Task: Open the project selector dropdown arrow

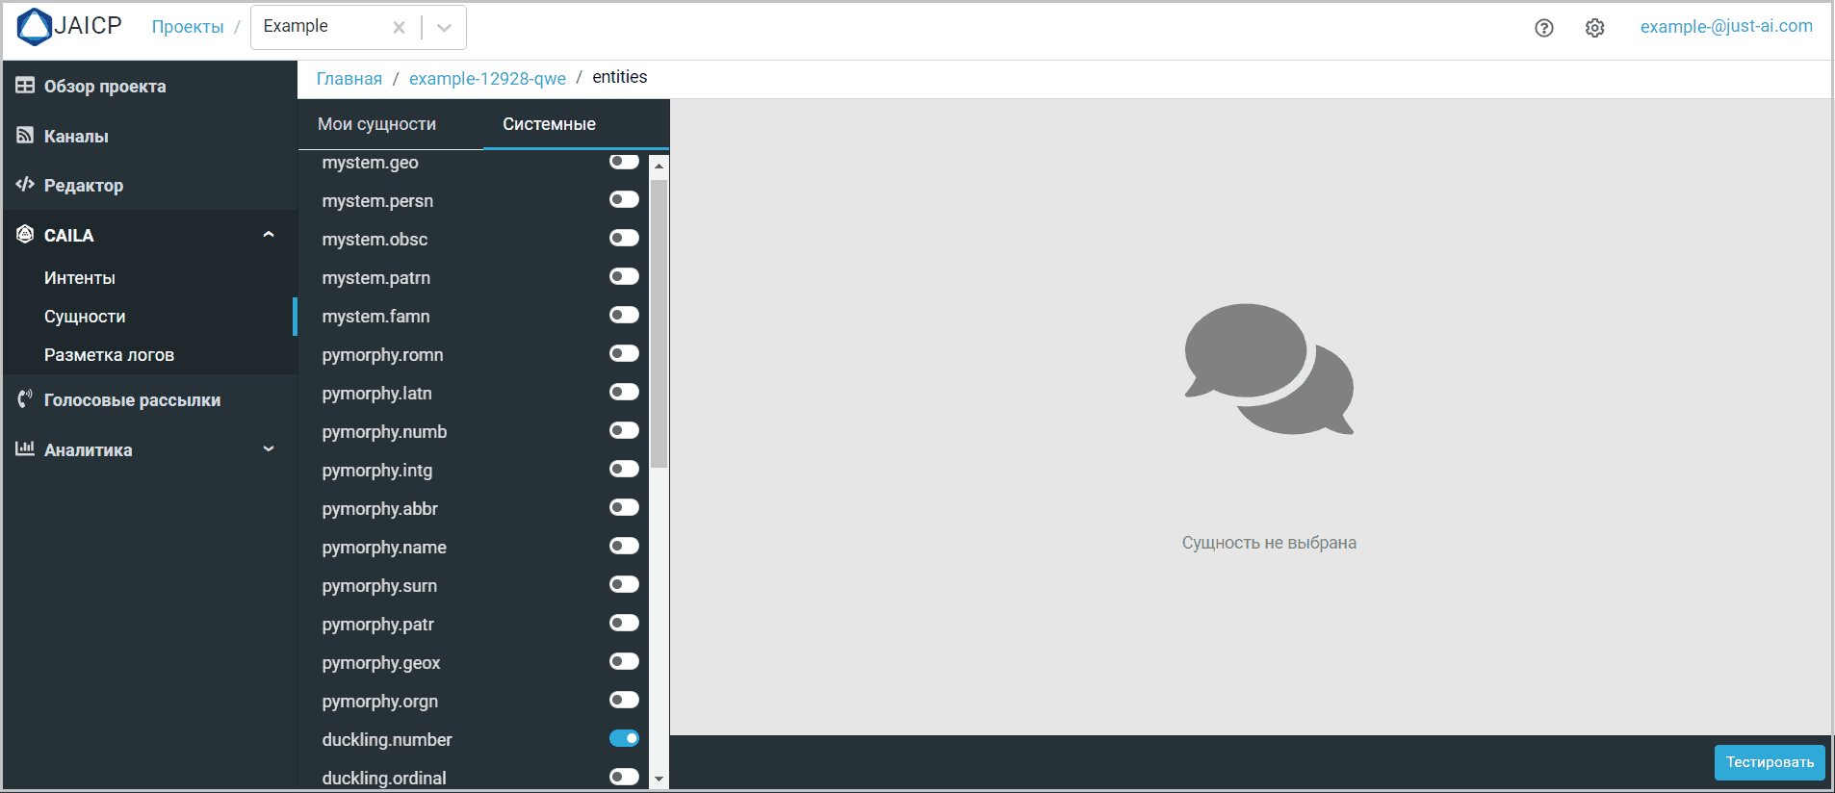Action: pyautogui.click(x=444, y=28)
